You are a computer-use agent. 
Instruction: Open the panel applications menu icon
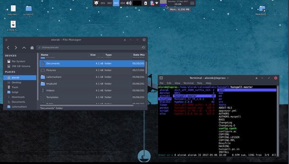(96, 3)
